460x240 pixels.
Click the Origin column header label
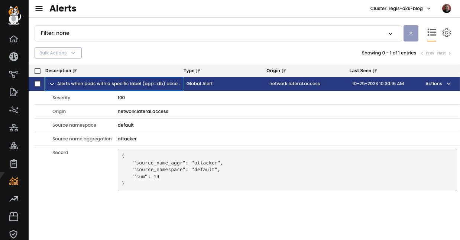click(273, 71)
